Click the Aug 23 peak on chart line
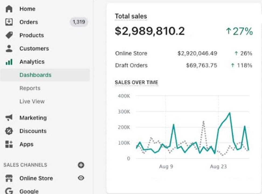262x194 pixels. [229, 113]
